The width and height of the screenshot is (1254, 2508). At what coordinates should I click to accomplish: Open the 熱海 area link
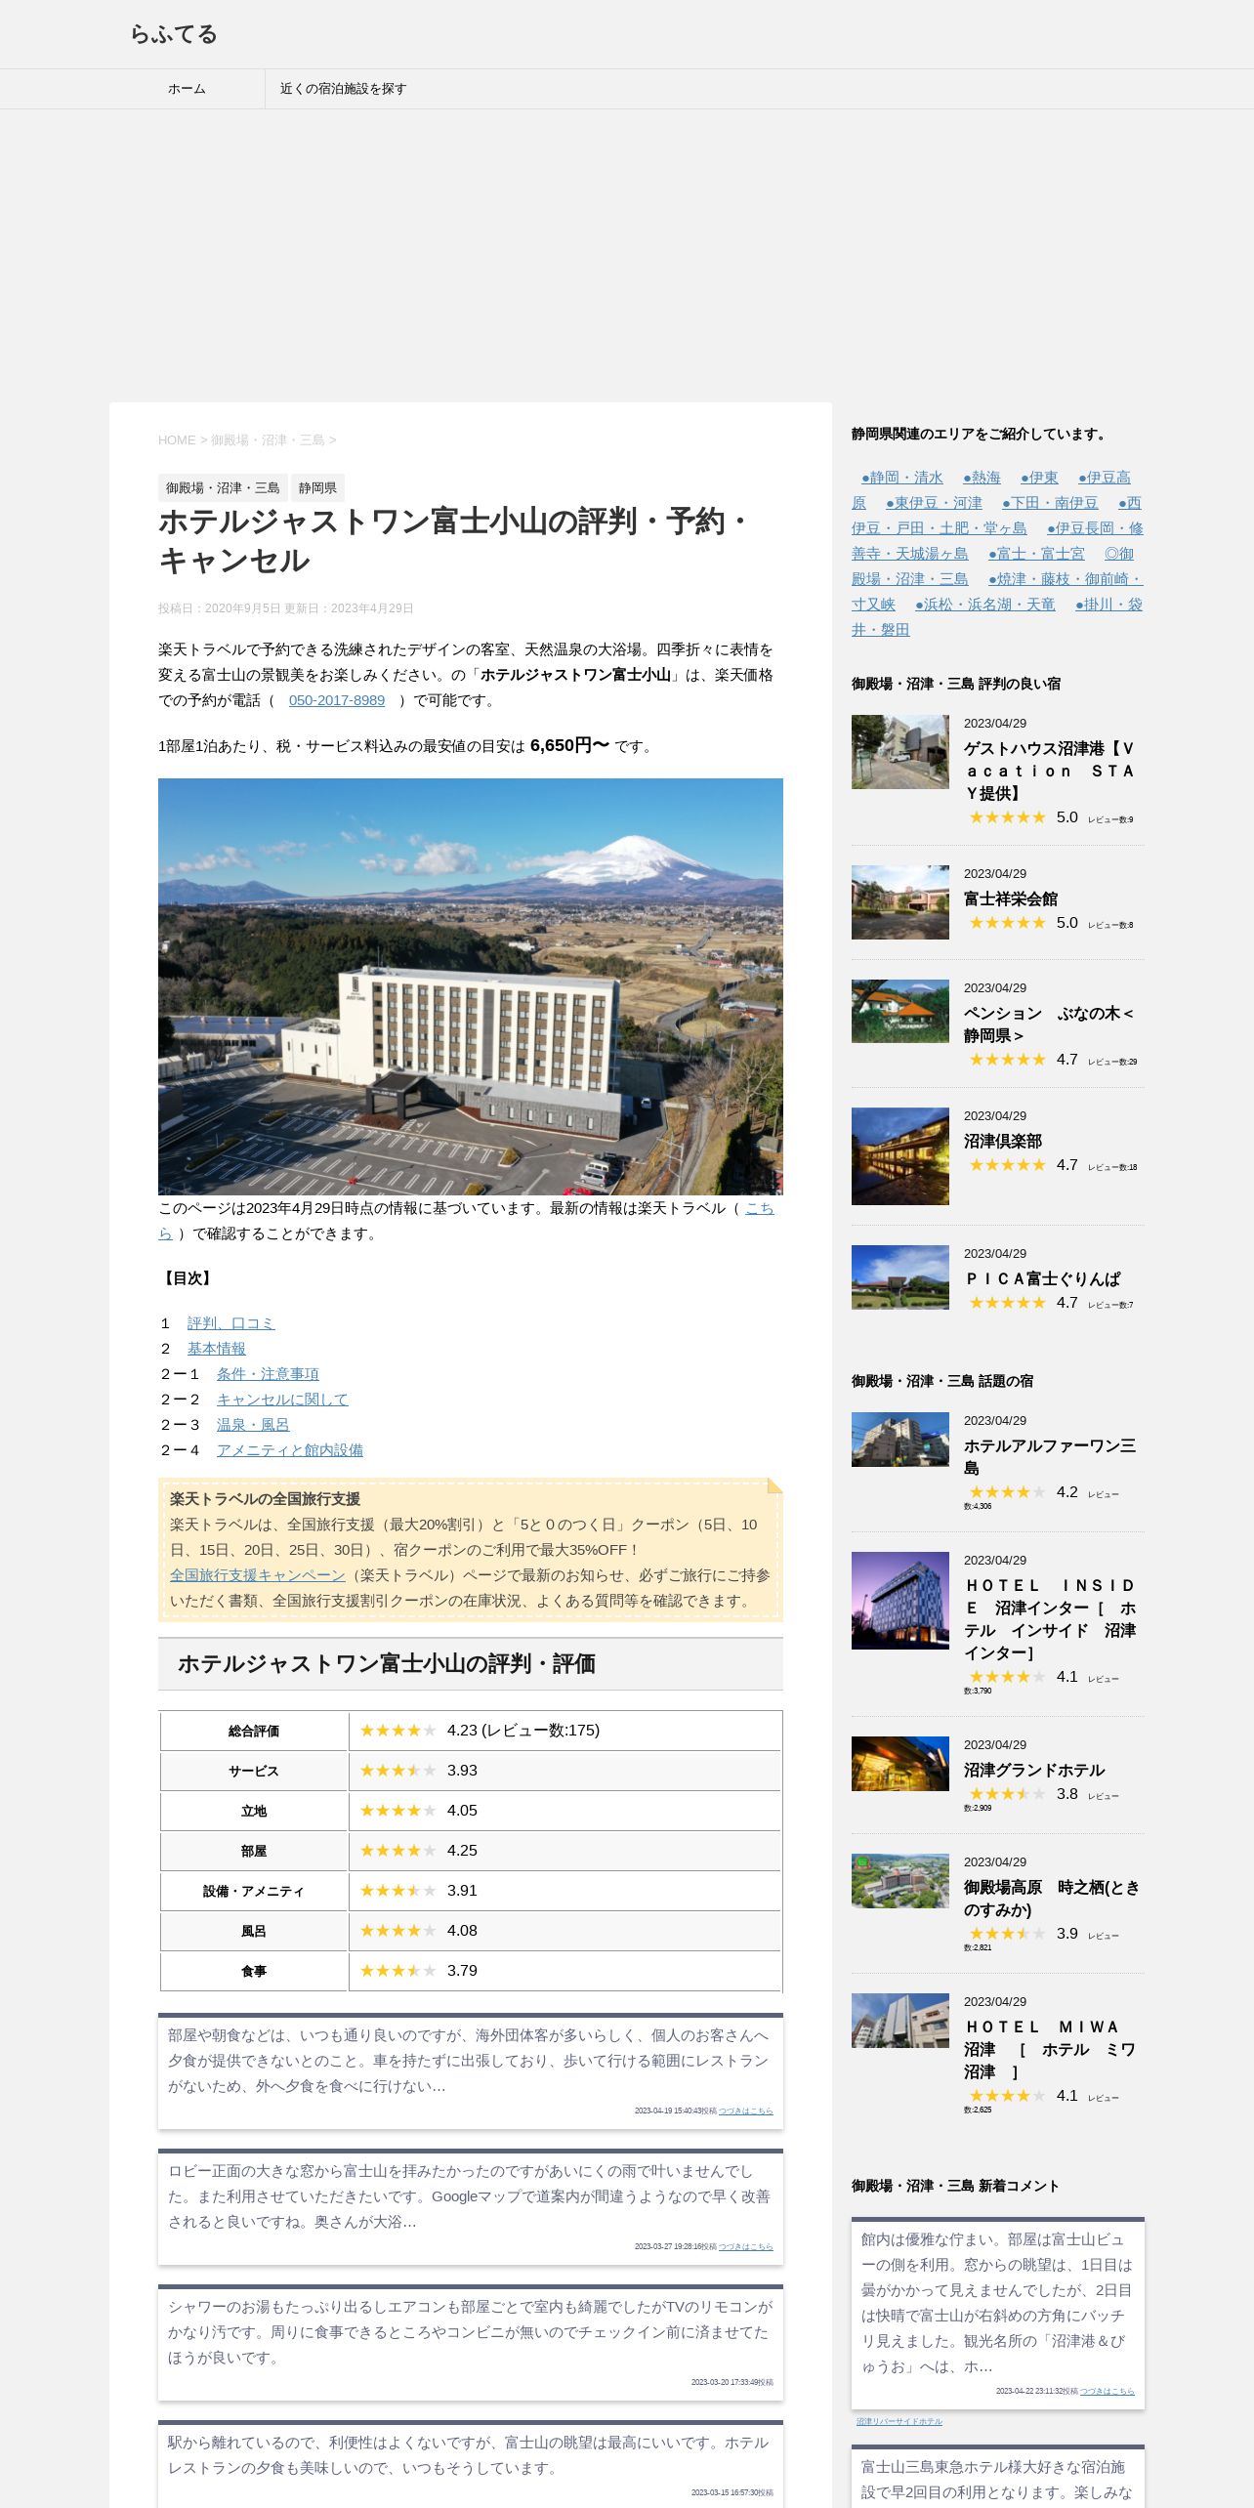click(982, 478)
